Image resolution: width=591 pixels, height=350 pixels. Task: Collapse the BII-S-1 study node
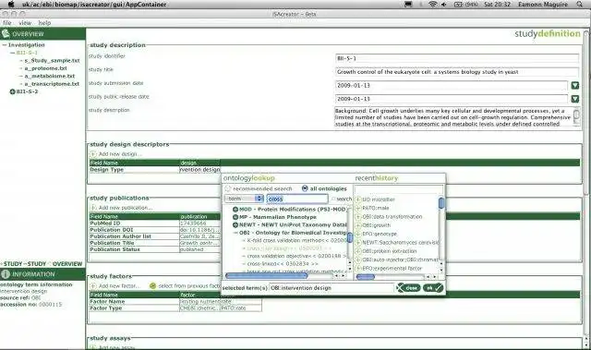click(12, 53)
